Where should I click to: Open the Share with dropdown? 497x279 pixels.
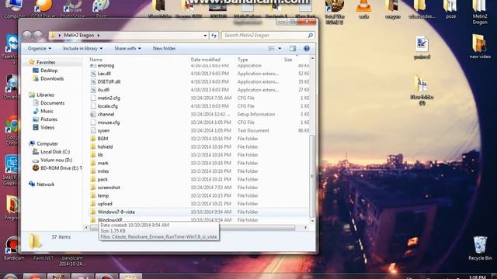pyautogui.click(x=127, y=48)
